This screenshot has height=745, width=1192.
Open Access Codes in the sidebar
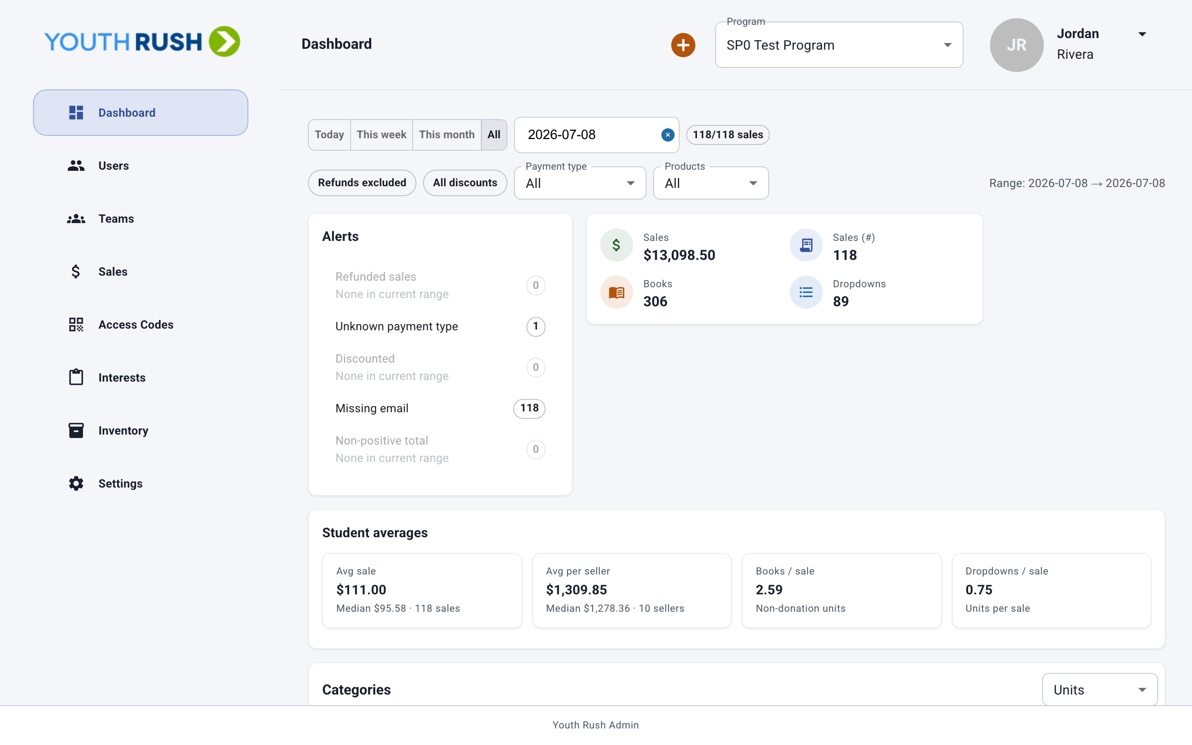point(140,325)
